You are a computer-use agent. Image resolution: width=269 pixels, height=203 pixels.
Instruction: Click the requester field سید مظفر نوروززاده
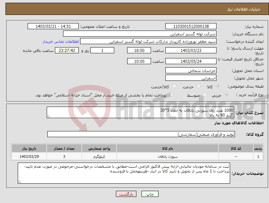click(x=148, y=41)
